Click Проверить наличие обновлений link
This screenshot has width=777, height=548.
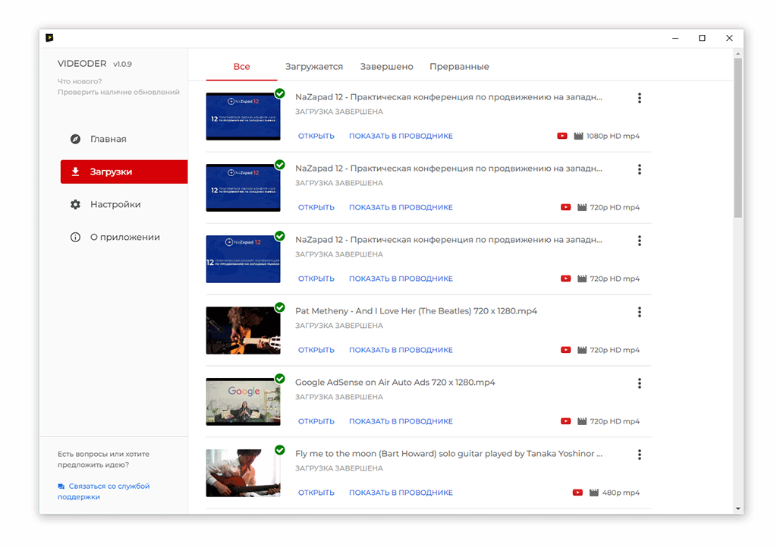[118, 93]
